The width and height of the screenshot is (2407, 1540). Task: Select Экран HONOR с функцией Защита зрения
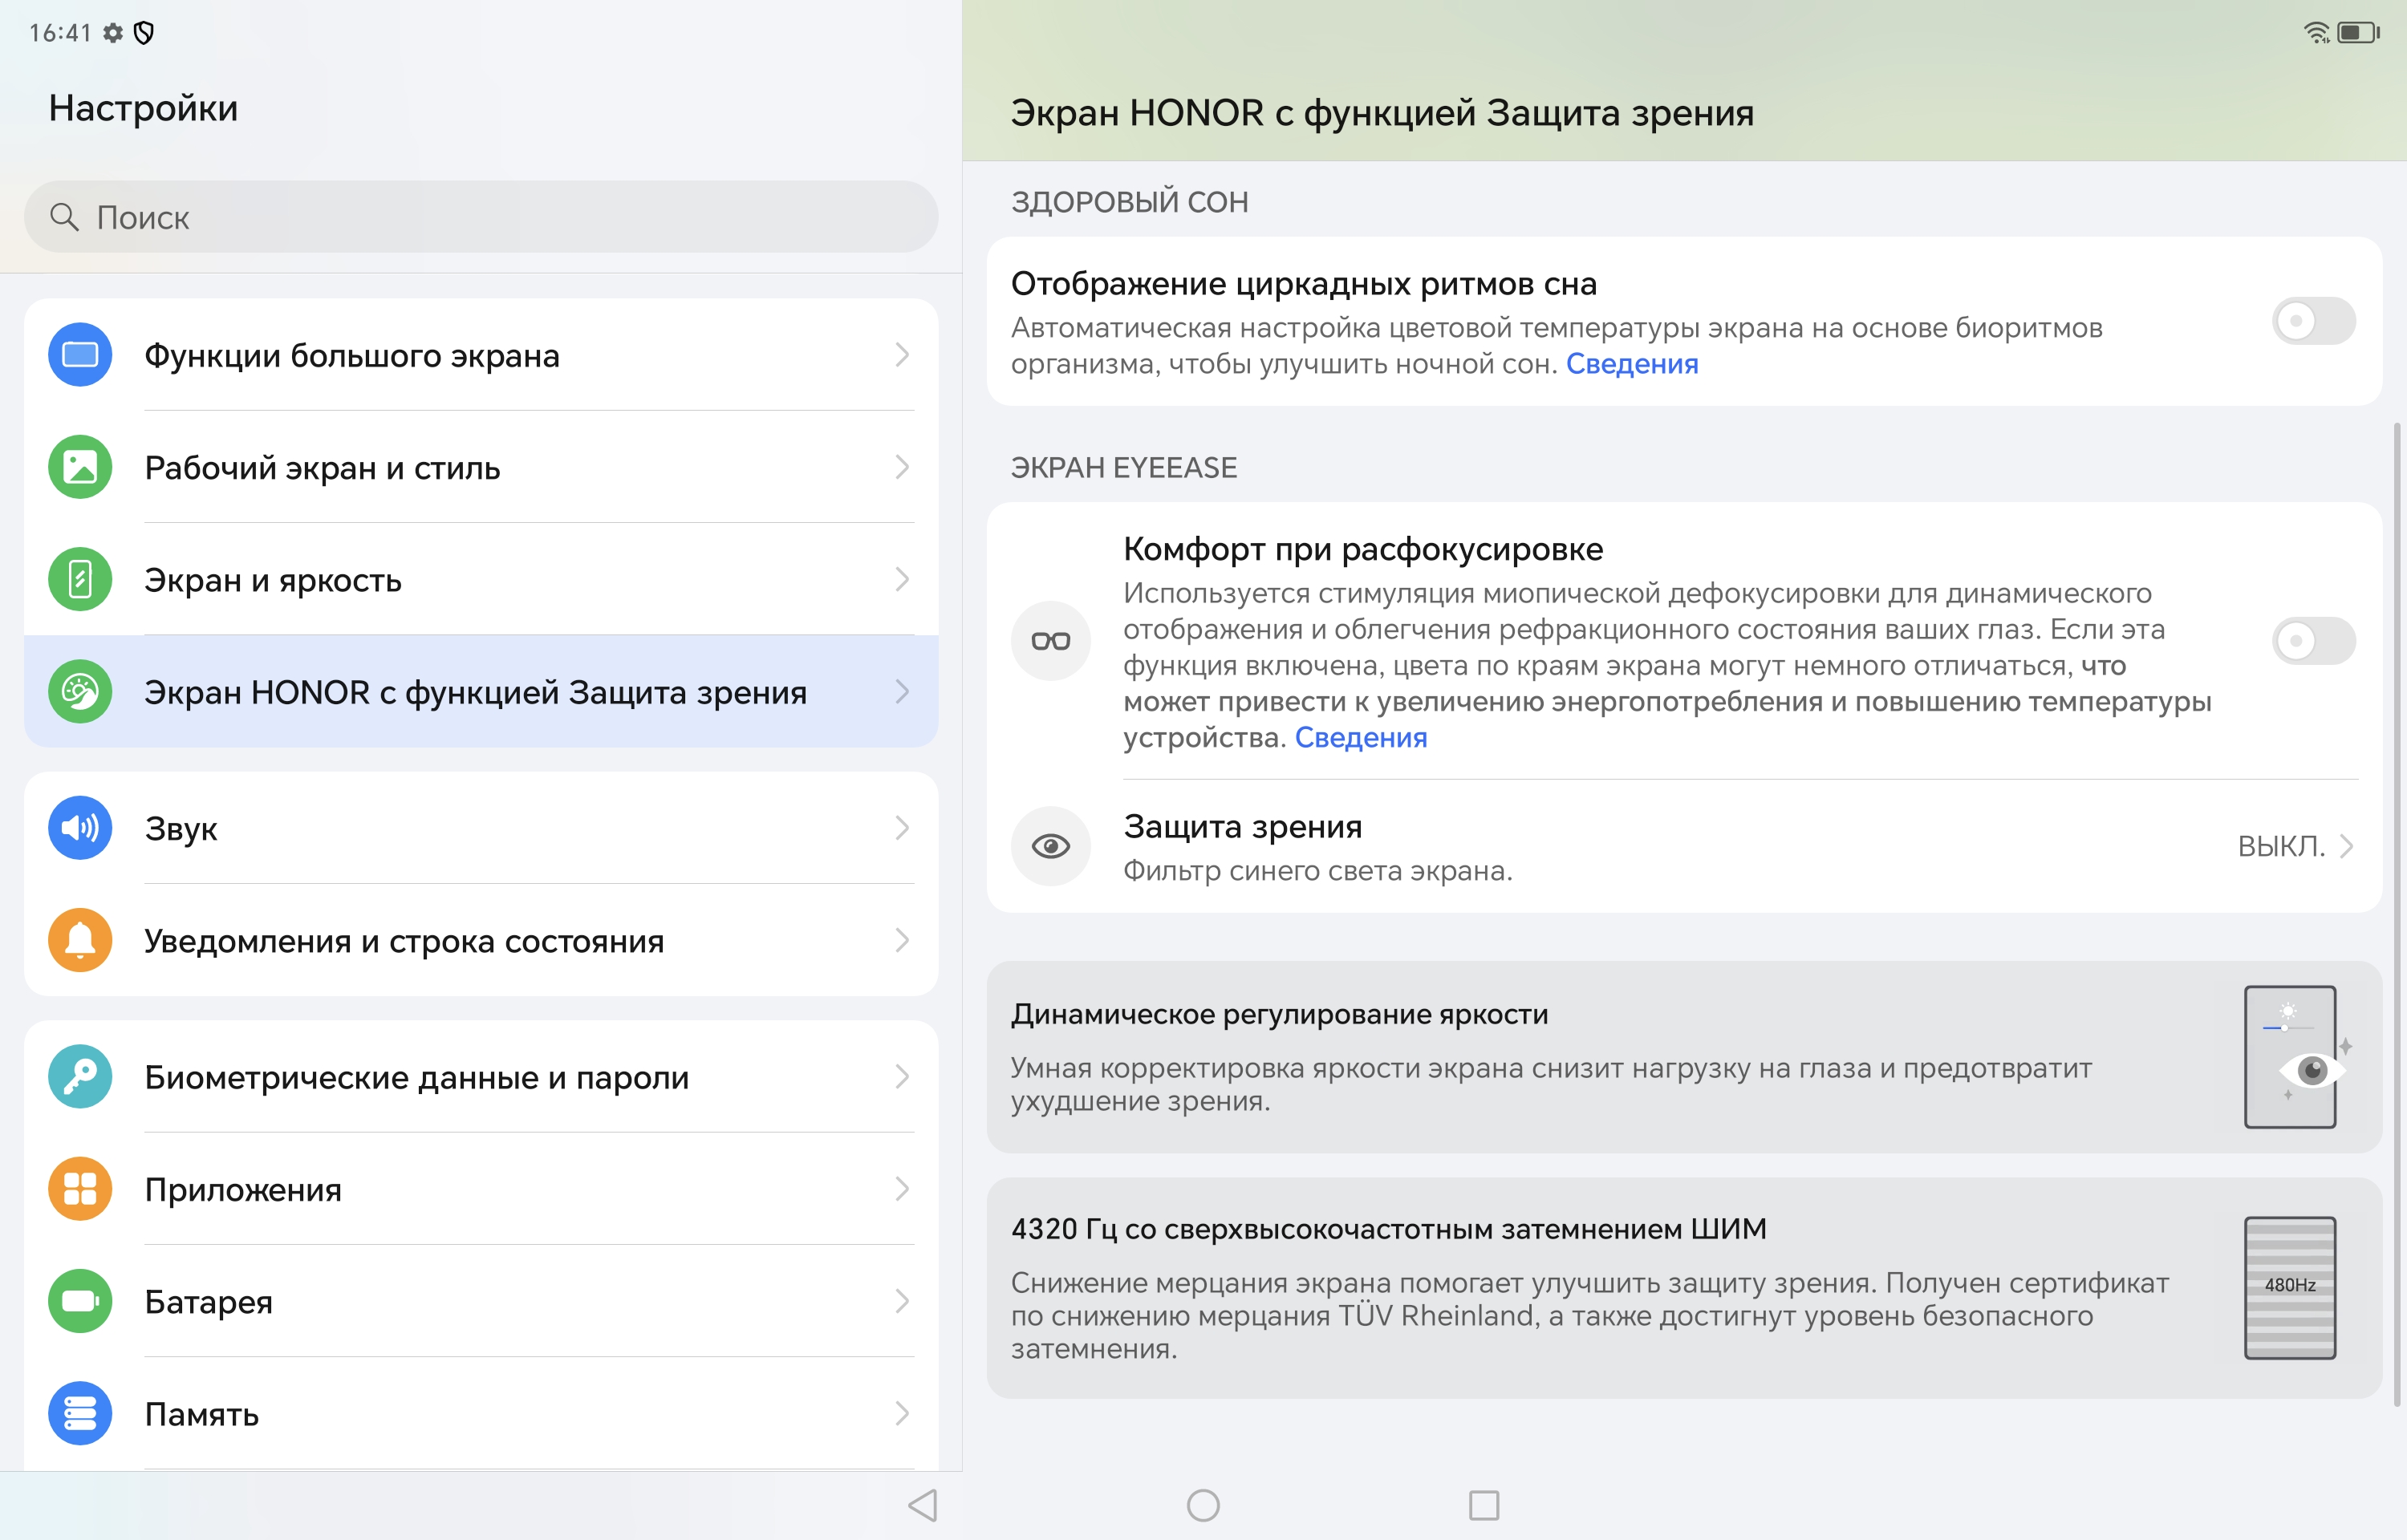pos(475,692)
